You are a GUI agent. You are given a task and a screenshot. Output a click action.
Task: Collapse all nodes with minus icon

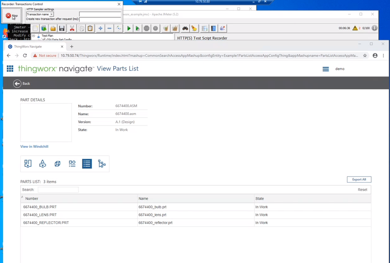(109, 28)
